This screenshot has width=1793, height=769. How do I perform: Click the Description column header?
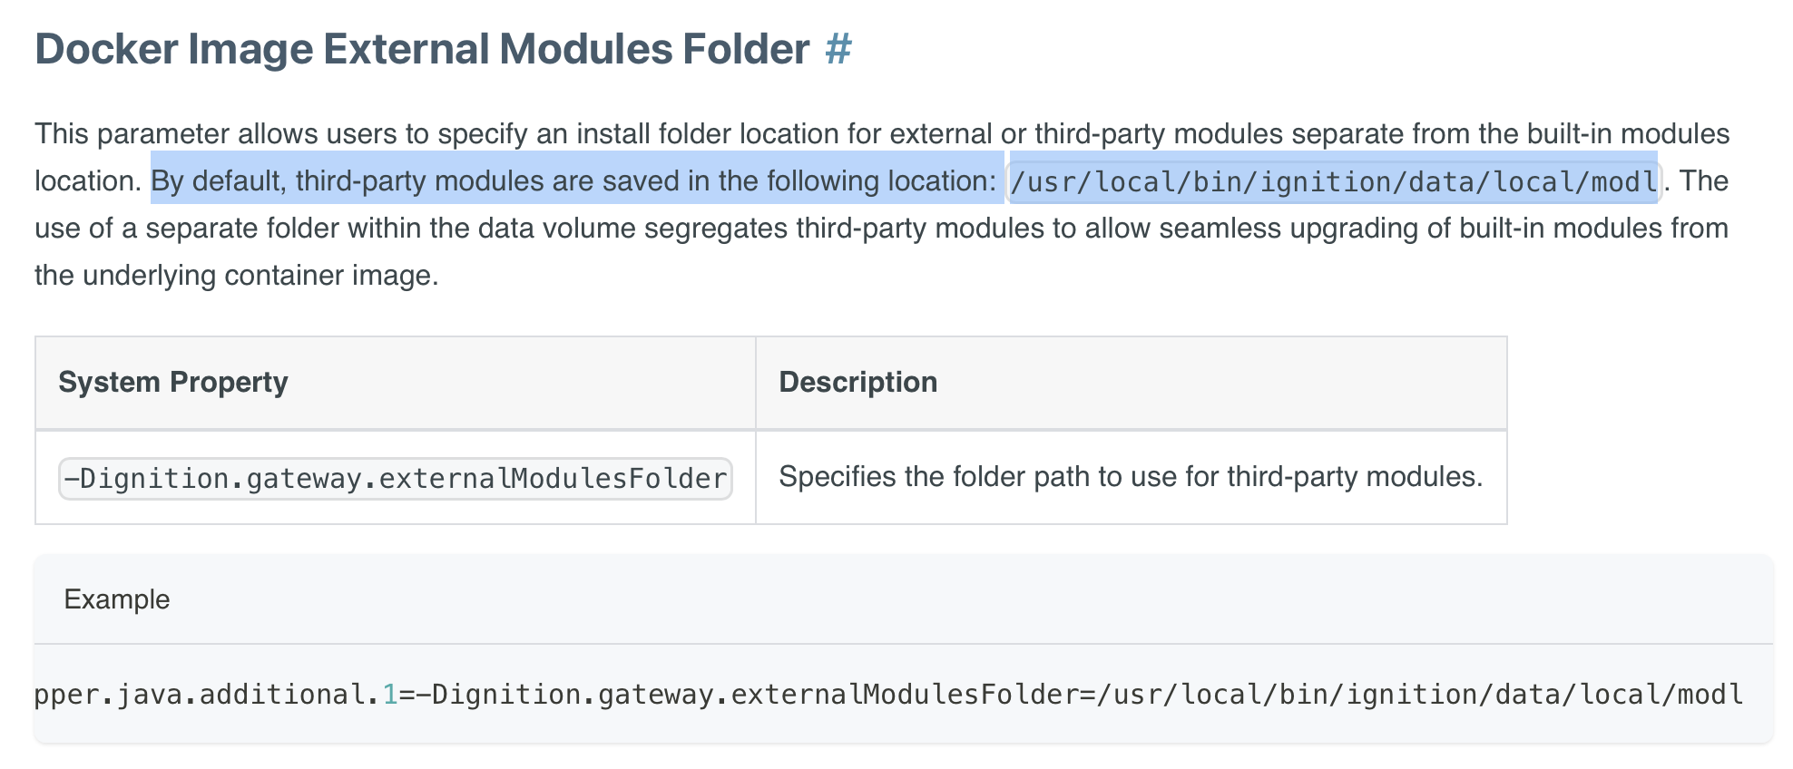click(857, 382)
